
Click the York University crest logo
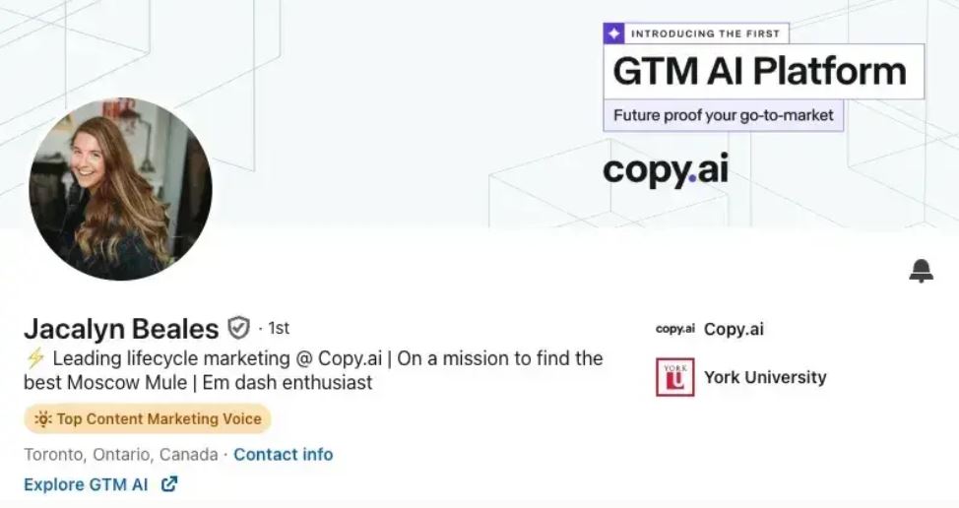tap(674, 377)
